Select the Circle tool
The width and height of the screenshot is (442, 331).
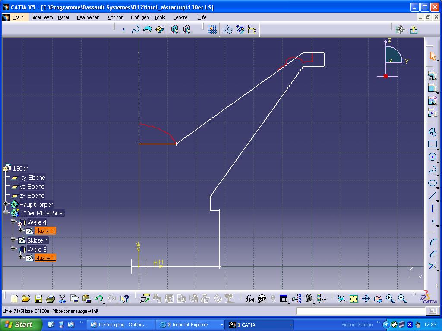tap(432, 157)
